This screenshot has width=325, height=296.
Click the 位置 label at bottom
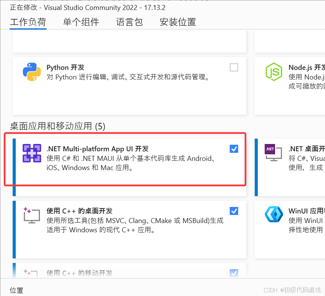pyautogui.click(x=17, y=290)
